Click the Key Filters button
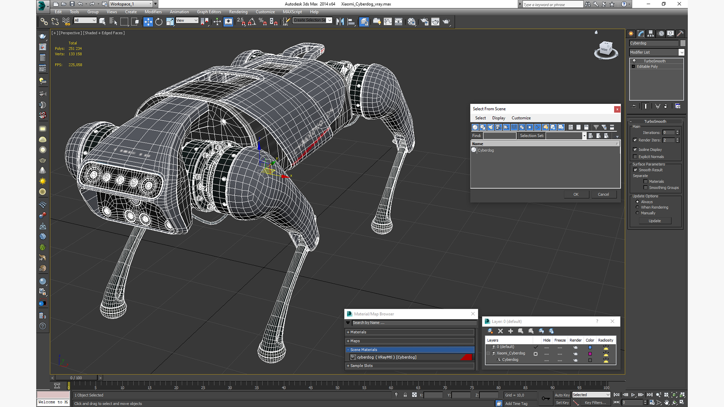The image size is (724, 407). [x=595, y=402]
